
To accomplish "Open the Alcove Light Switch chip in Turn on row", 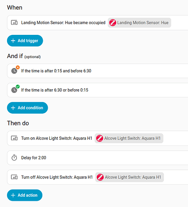I will point(129,138).
